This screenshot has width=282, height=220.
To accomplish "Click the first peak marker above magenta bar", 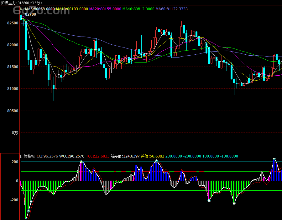I will [x=81, y=162].
